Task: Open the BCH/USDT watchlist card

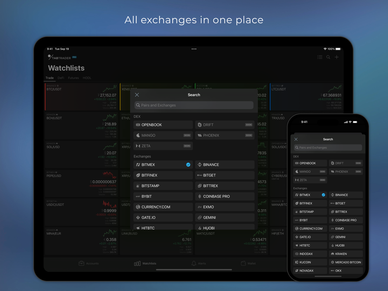Action: click(x=81, y=126)
